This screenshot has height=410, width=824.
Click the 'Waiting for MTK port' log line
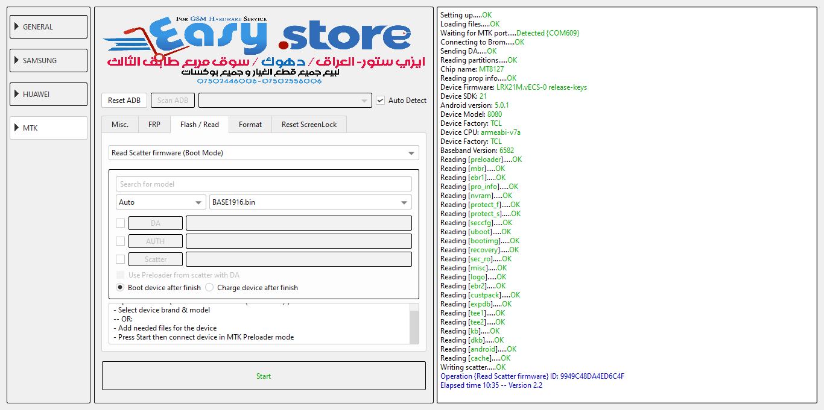(x=510, y=33)
